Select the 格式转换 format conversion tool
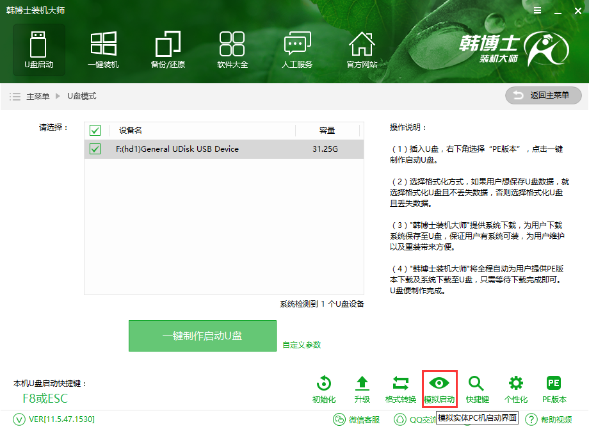 coord(401,387)
